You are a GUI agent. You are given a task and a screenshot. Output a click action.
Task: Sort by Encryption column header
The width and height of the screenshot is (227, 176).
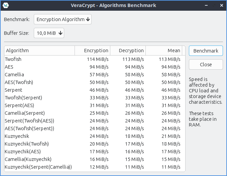click(92, 51)
